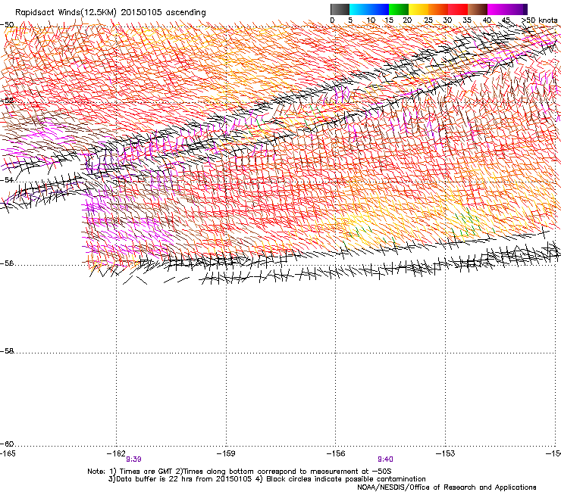Click the yellow 20-25 knots legend swatch
Image resolution: width=561 pixels, height=492 pixels.
coord(418,9)
